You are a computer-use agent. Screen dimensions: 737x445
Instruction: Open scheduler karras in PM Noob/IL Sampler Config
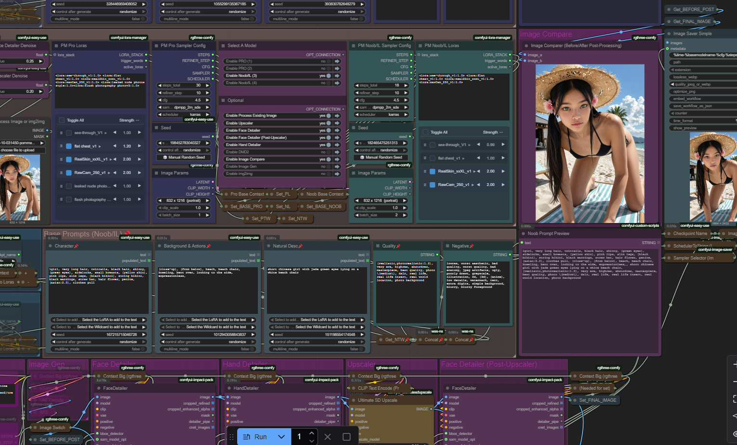[x=381, y=114]
